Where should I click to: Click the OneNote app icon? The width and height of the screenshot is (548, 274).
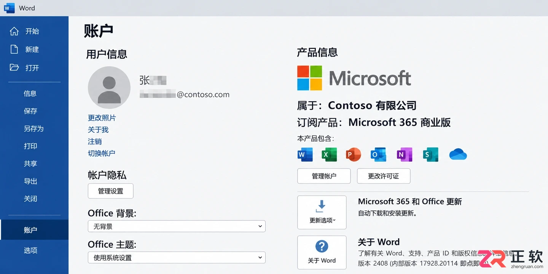(x=405, y=155)
